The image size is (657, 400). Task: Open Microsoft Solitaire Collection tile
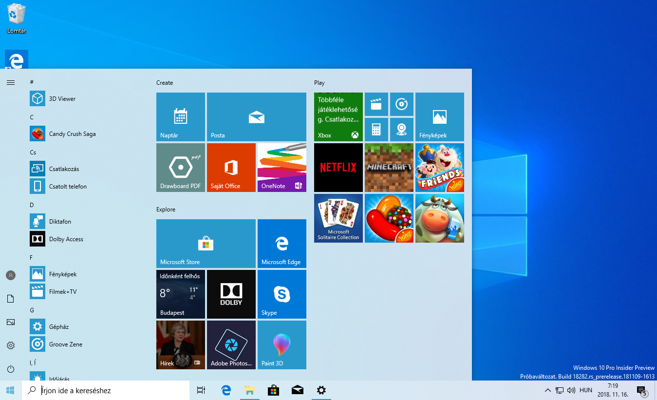click(338, 218)
